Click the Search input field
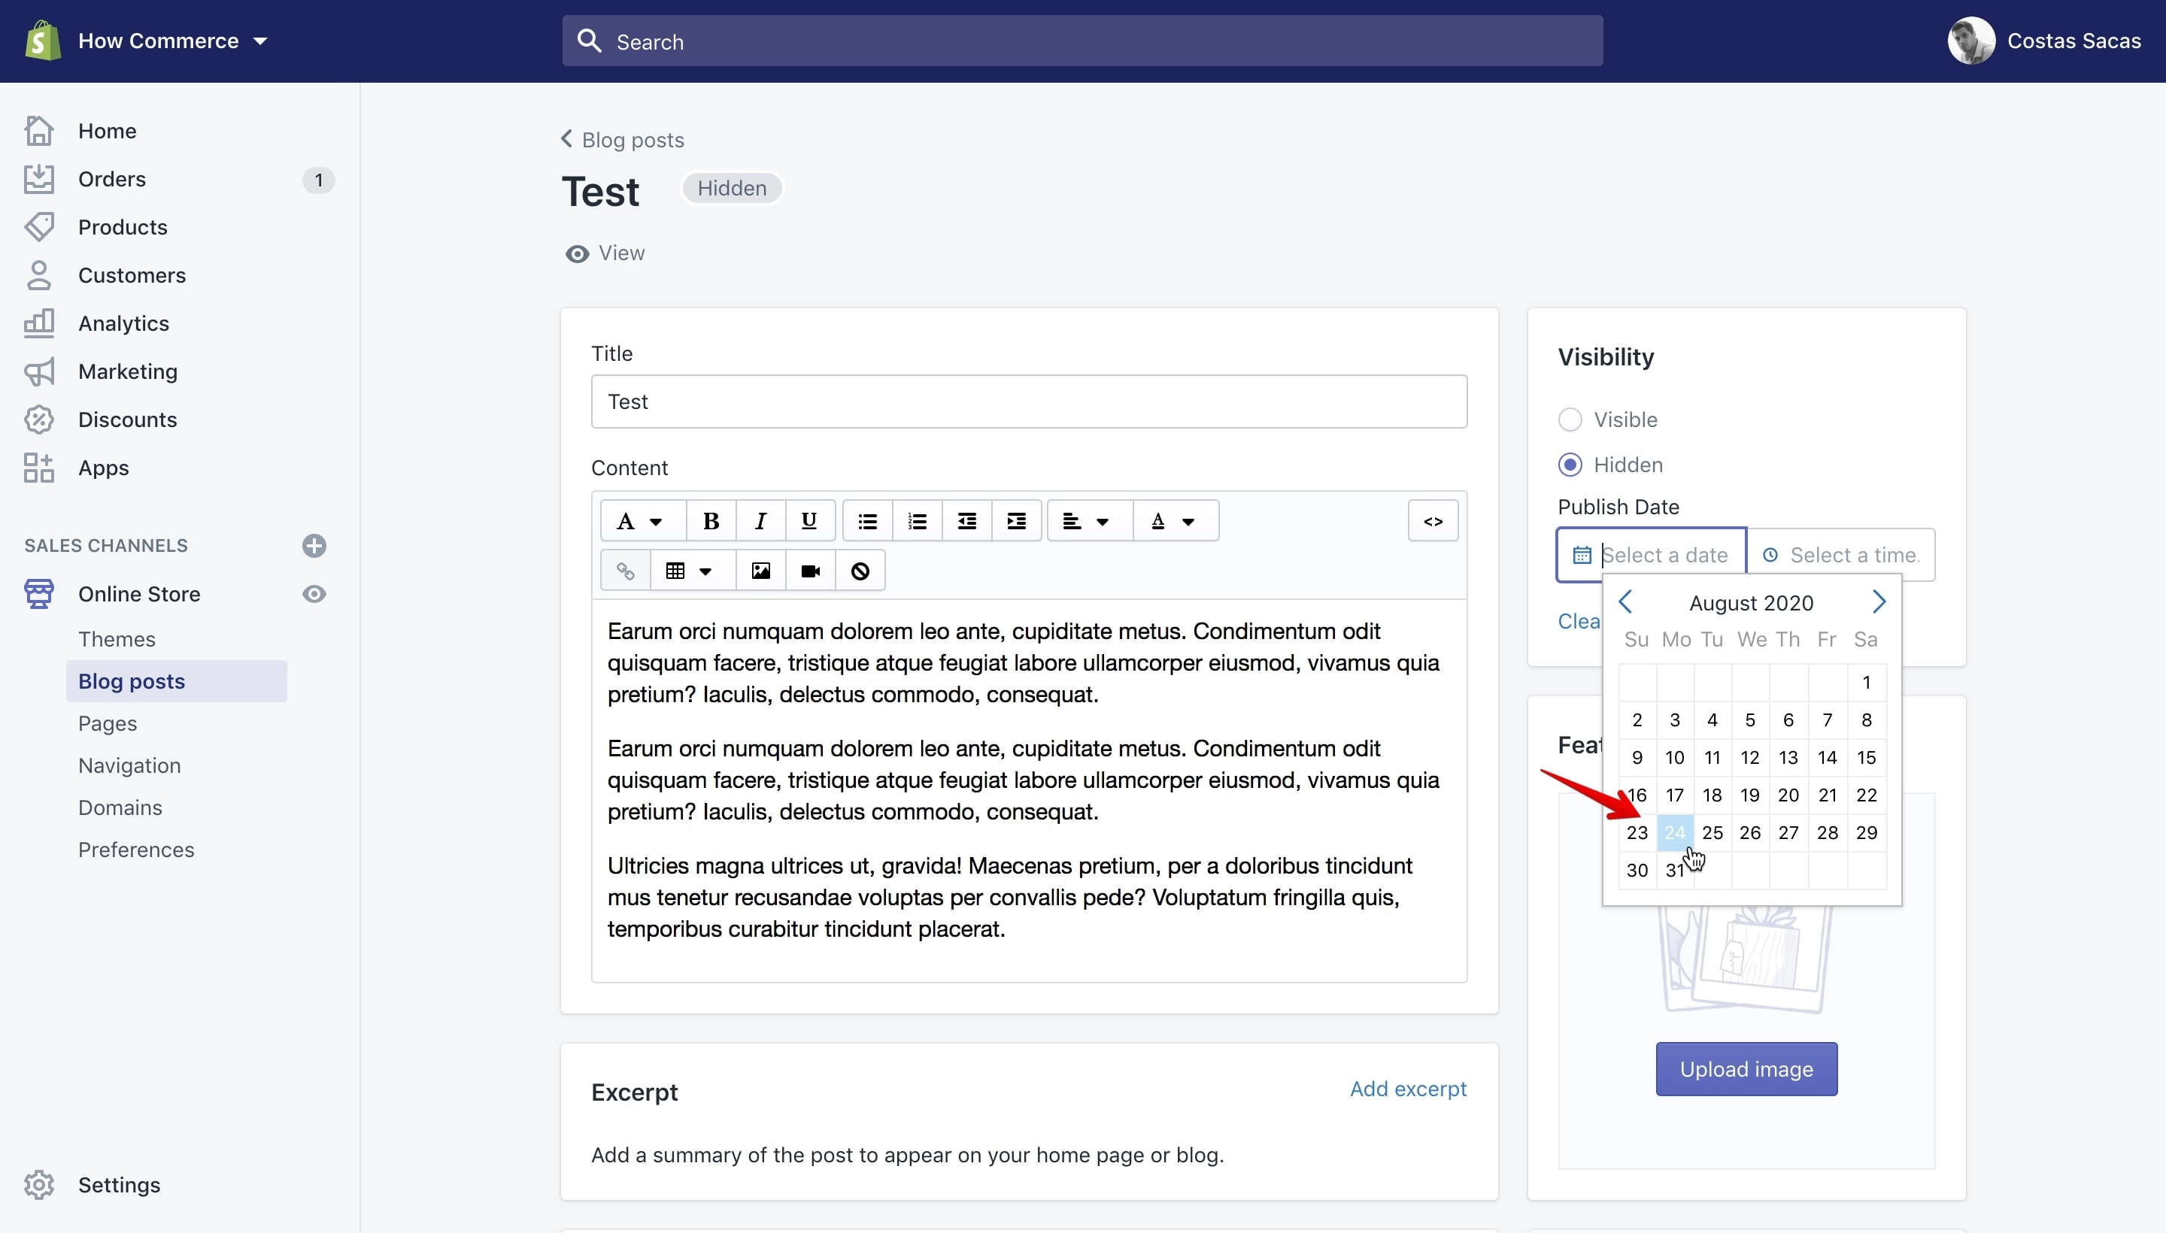The image size is (2166, 1233). 1081,41
